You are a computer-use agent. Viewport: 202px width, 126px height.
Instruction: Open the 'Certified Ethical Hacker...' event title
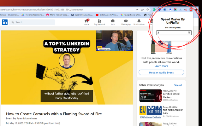click(x=171, y=95)
